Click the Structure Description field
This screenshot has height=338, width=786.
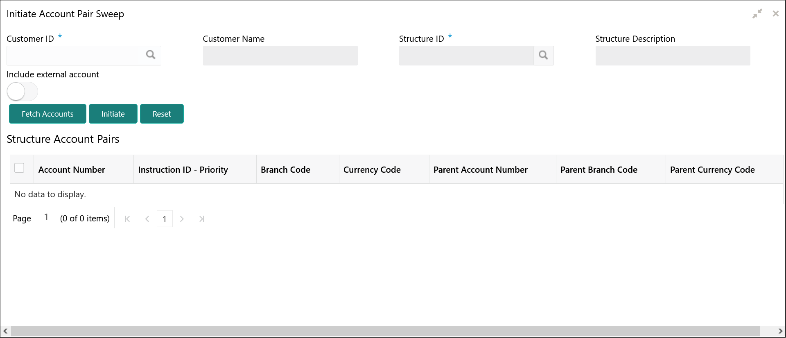pyautogui.click(x=673, y=55)
